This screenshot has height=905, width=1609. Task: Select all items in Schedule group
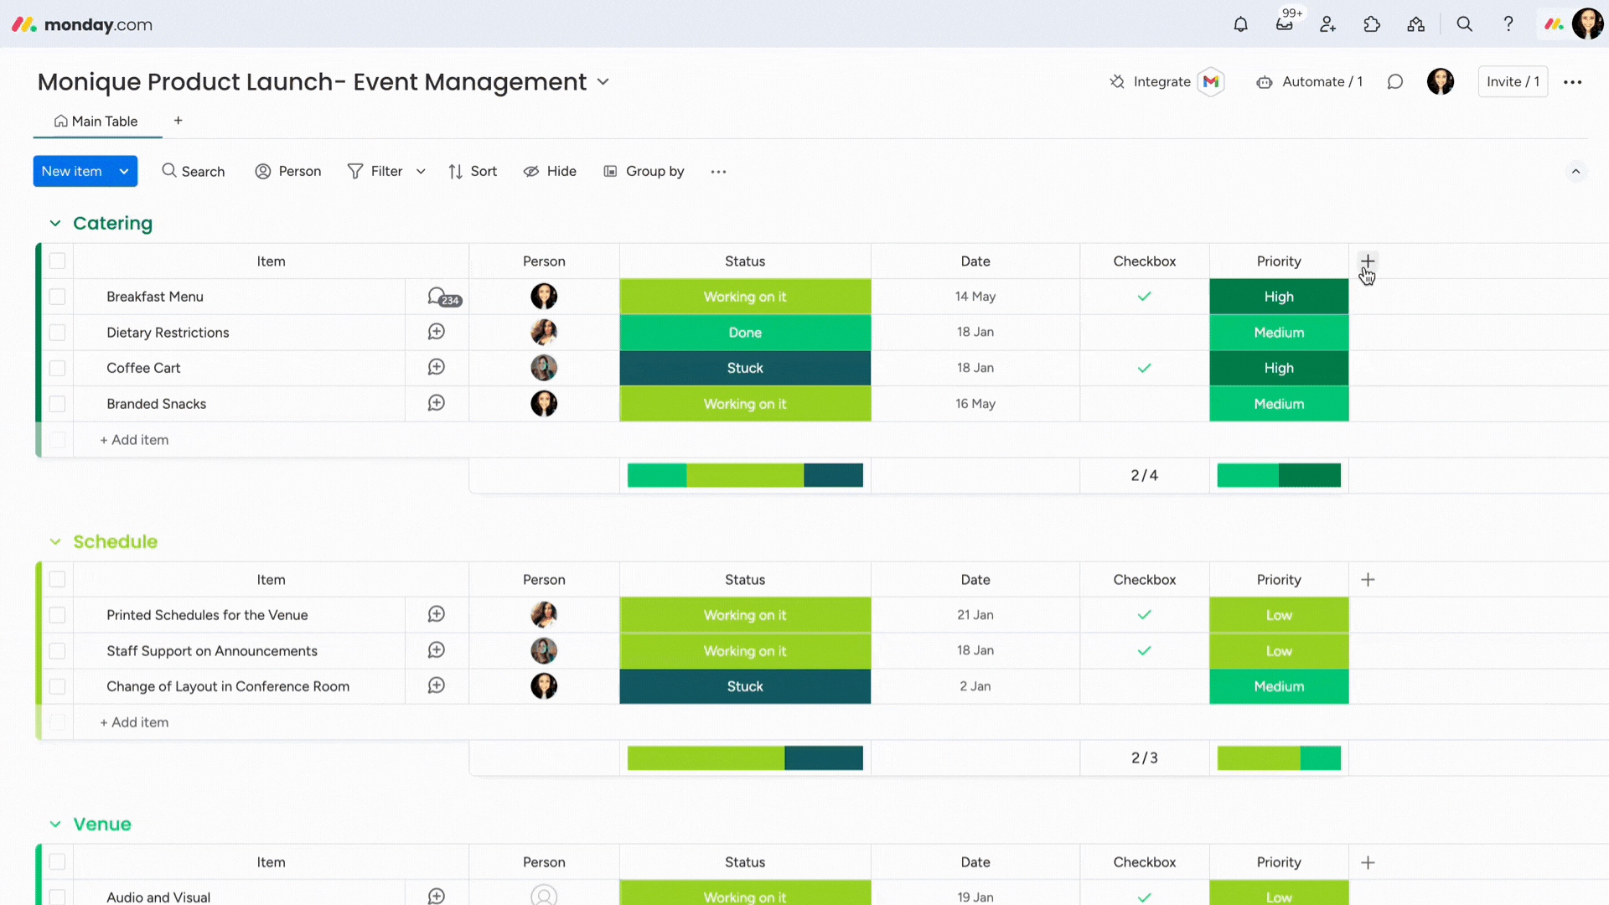[x=57, y=579]
